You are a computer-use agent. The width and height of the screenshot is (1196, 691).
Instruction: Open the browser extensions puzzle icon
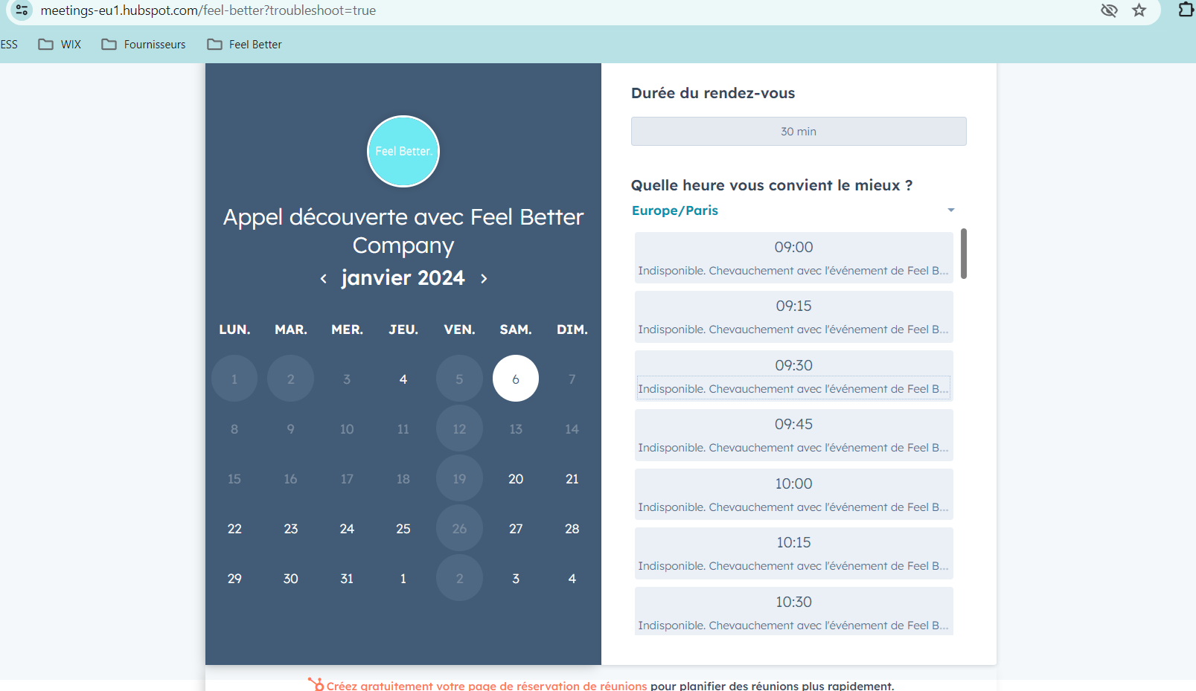(1186, 10)
